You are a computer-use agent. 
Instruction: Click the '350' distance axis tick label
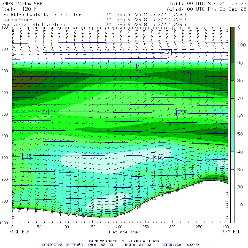pos(199,227)
